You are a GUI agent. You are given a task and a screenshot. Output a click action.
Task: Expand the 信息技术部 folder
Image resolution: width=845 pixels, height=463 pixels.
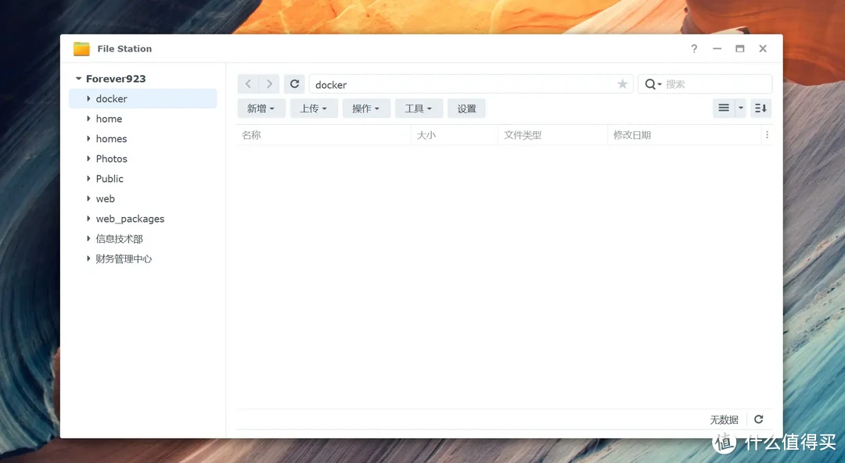click(88, 238)
